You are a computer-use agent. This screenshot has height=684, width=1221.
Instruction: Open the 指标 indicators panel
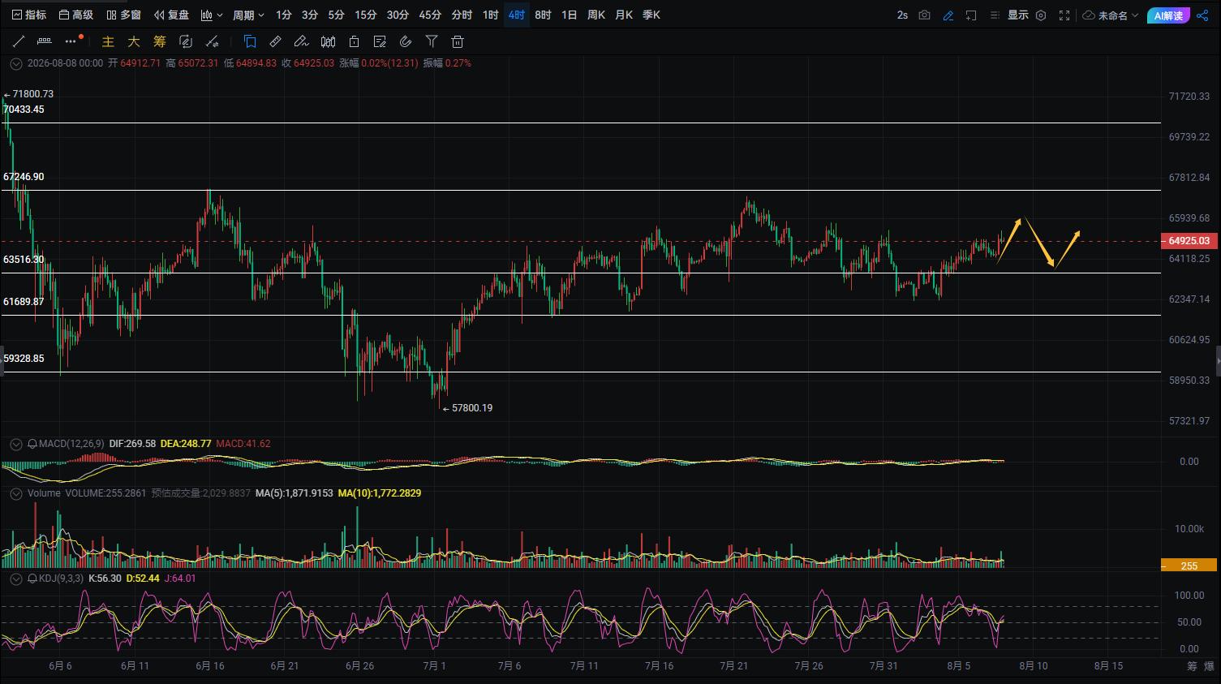[29, 15]
